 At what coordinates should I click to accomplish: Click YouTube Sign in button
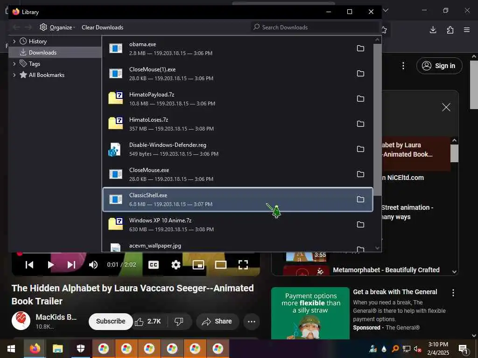tap(439, 66)
